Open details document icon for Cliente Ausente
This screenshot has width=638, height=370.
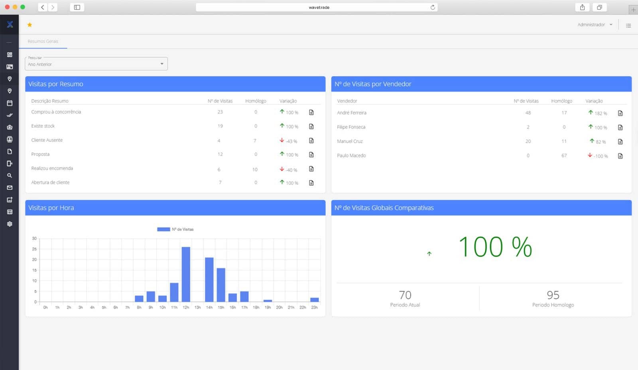coord(311,141)
